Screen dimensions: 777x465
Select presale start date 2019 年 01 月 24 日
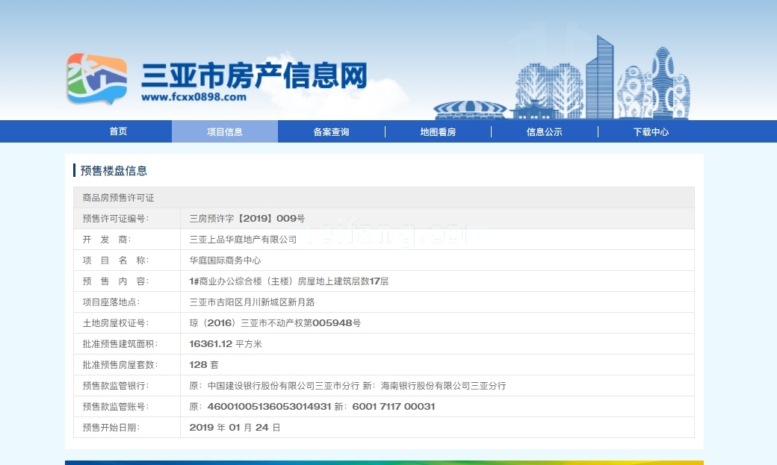coord(235,428)
